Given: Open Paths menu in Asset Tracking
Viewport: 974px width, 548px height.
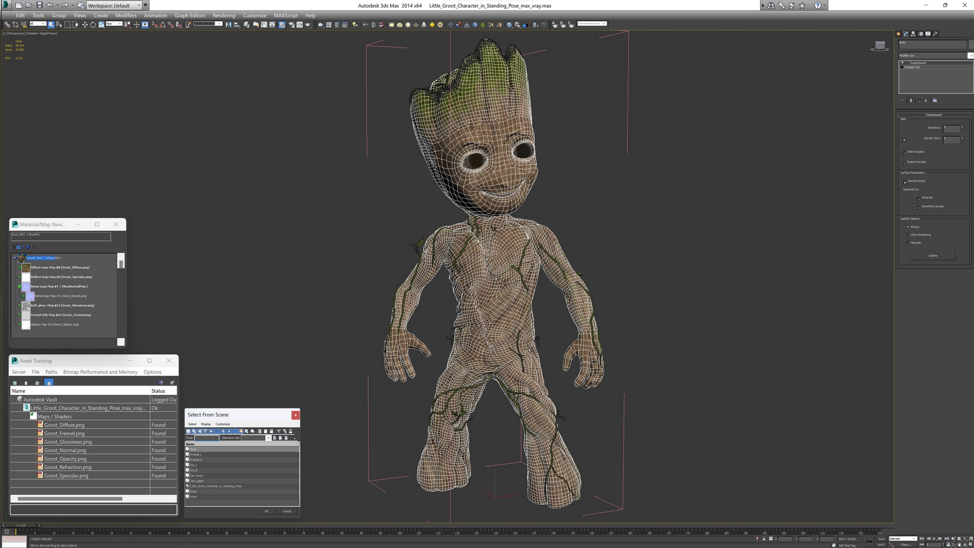Looking at the screenshot, I should click(x=51, y=372).
